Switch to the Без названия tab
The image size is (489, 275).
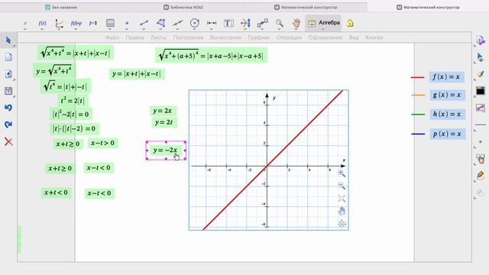coord(61,7)
